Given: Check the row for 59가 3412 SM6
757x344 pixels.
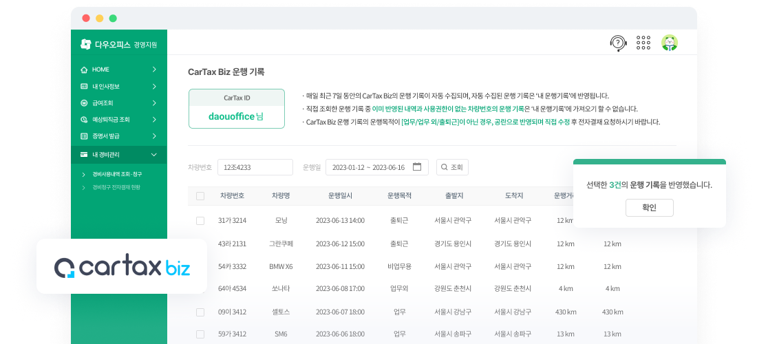Looking at the screenshot, I should click(200, 334).
